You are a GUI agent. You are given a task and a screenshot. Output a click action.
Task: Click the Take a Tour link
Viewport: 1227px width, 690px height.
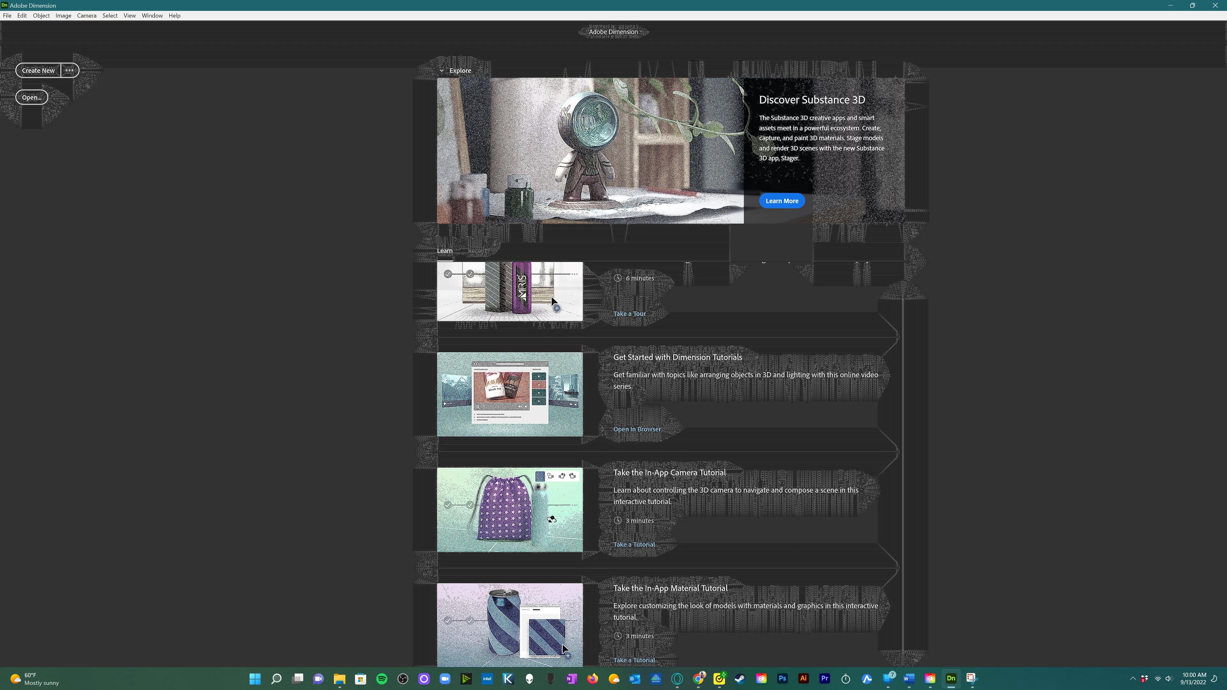pos(629,314)
